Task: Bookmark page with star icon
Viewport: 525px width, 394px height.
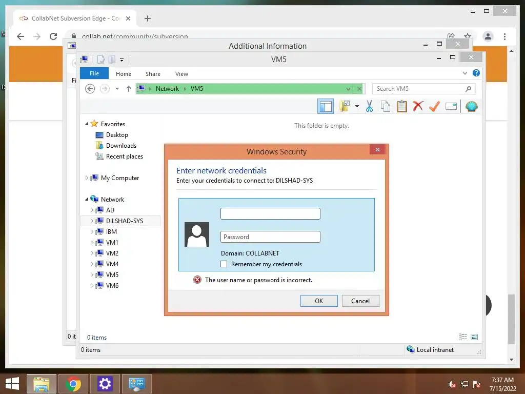Action: [468, 36]
